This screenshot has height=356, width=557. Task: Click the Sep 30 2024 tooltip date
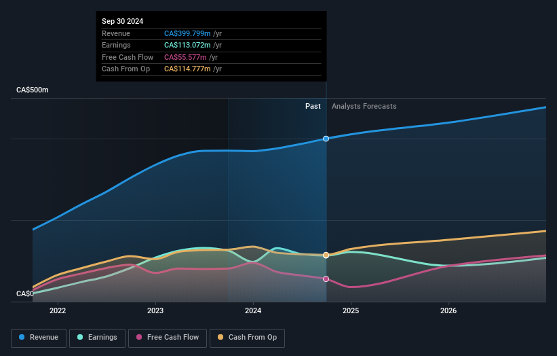[x=123, y=21]
